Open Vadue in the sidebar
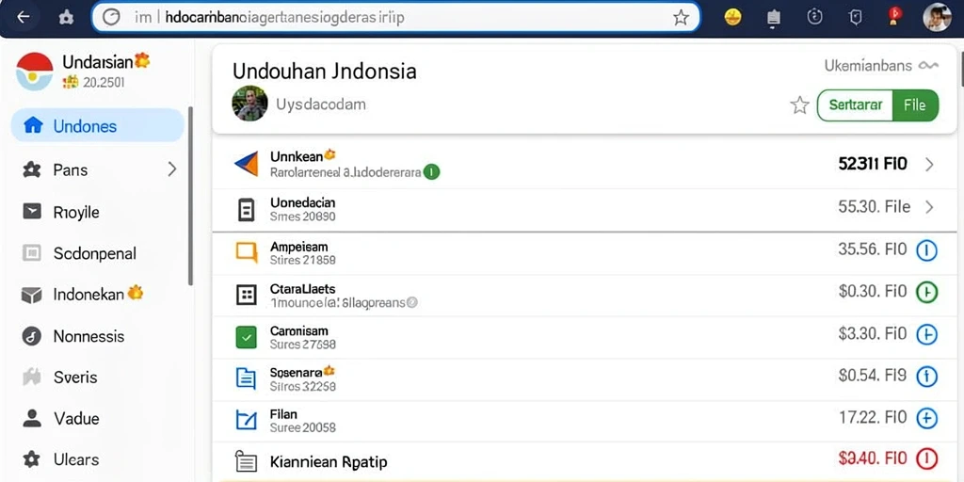The width and height of the screenshot is (964, 482). click(98, 419)
